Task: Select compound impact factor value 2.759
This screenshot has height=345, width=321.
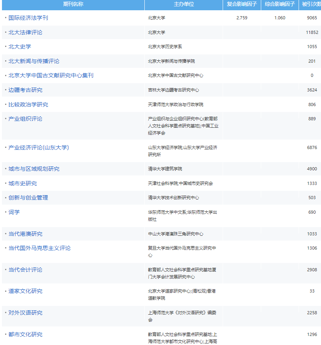Action: pos(242,18)
